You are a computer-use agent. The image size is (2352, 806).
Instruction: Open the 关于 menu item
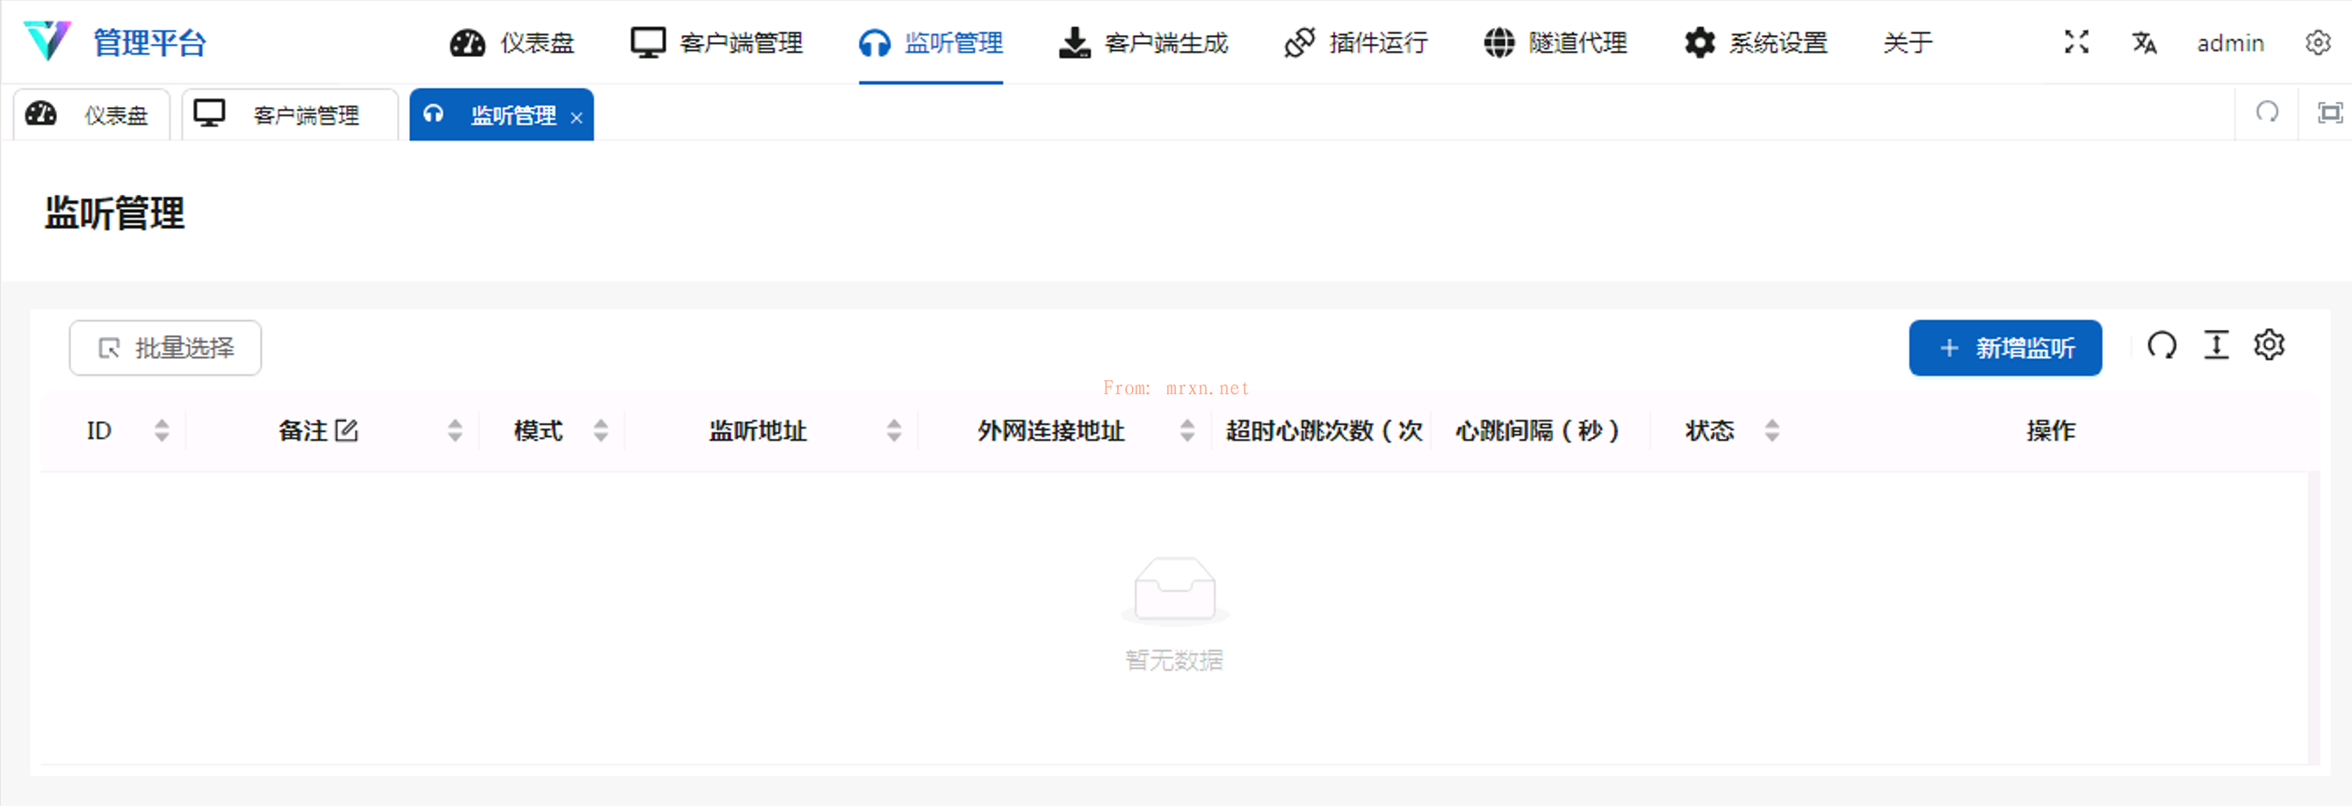click(x=1908, y=42)
